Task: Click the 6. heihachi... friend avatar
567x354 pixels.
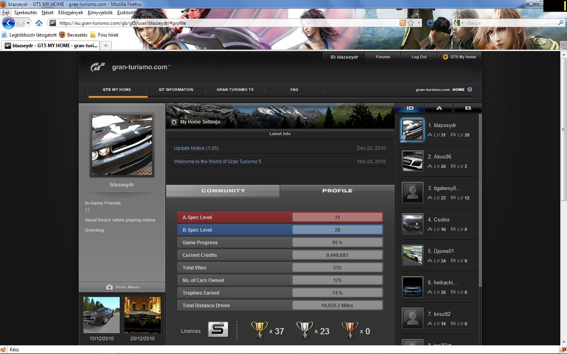Action: 412,287
